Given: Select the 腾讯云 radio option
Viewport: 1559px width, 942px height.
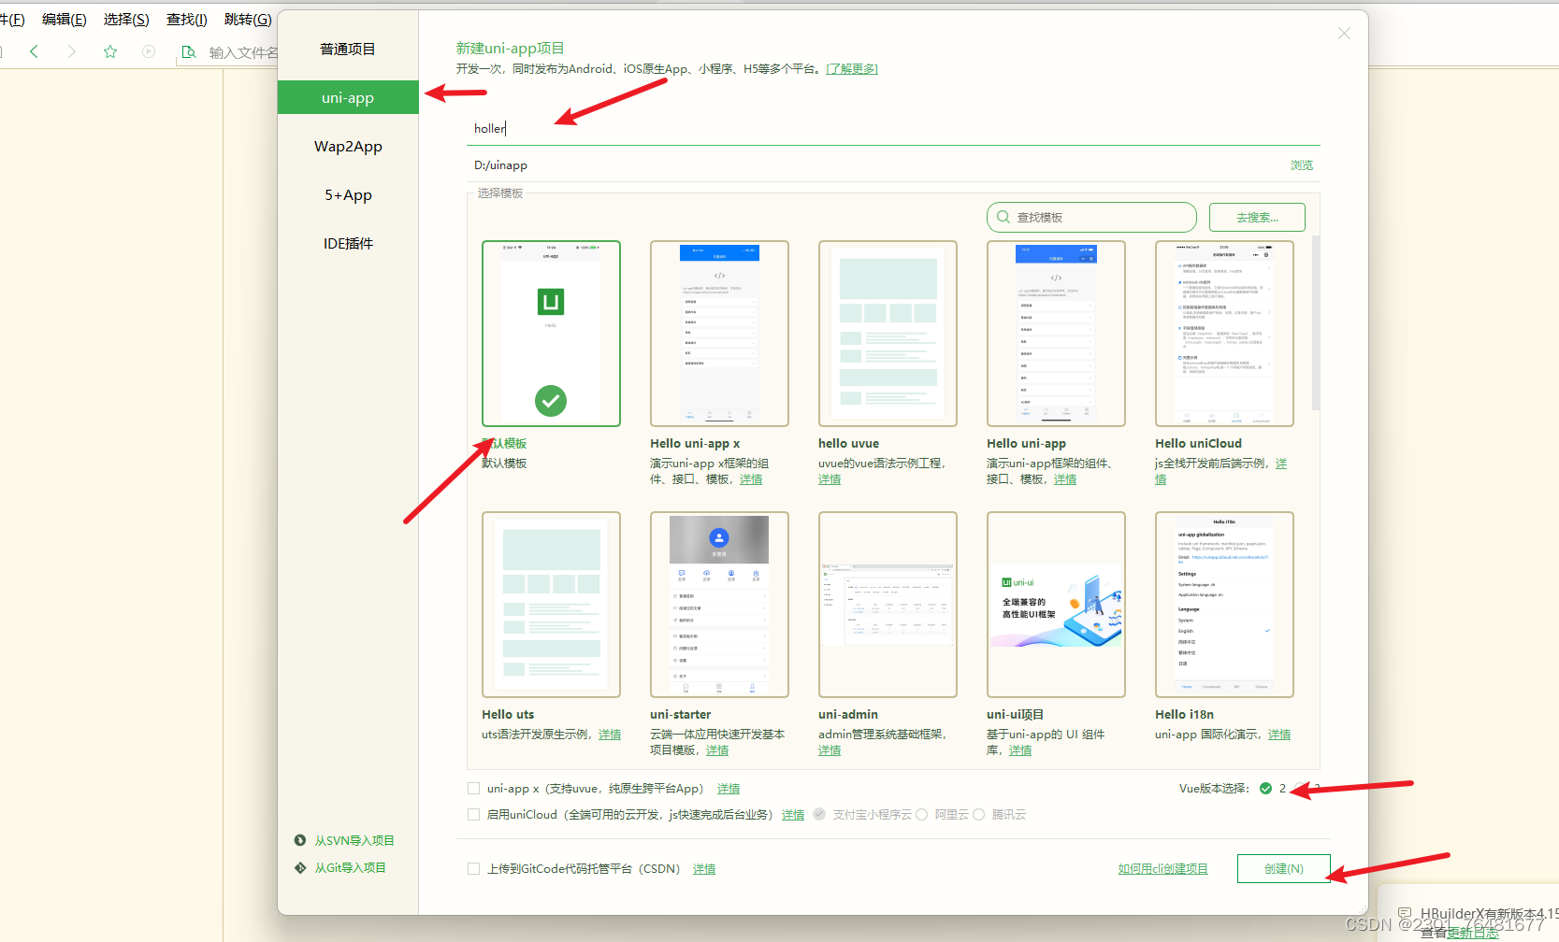Looking at the screenshot, I should tap(978, 814).
